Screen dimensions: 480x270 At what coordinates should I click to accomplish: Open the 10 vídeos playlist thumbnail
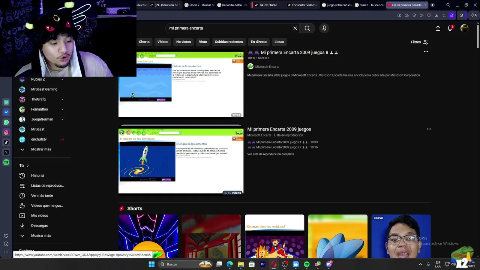[x=181, y=161]
